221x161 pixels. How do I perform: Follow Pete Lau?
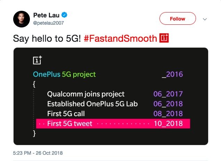[178, 19]
